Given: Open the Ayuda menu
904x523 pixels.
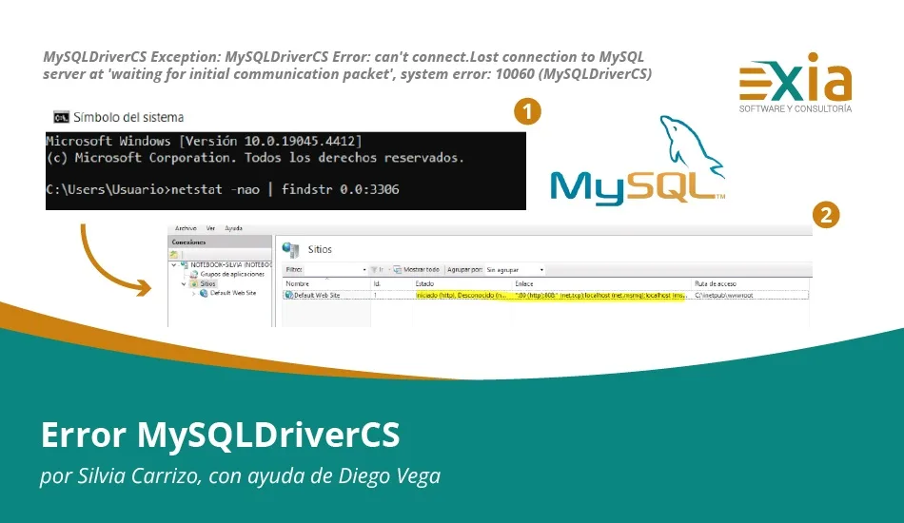Looking at the screenshot, I should click(233, 229).
